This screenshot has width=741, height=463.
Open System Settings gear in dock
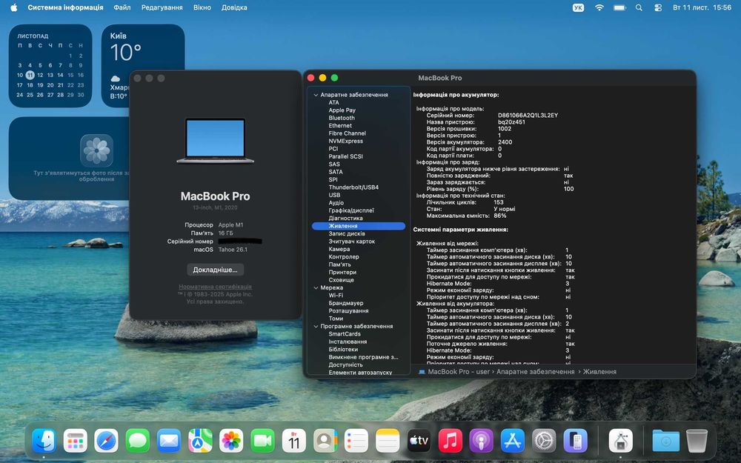coord(544,442)
